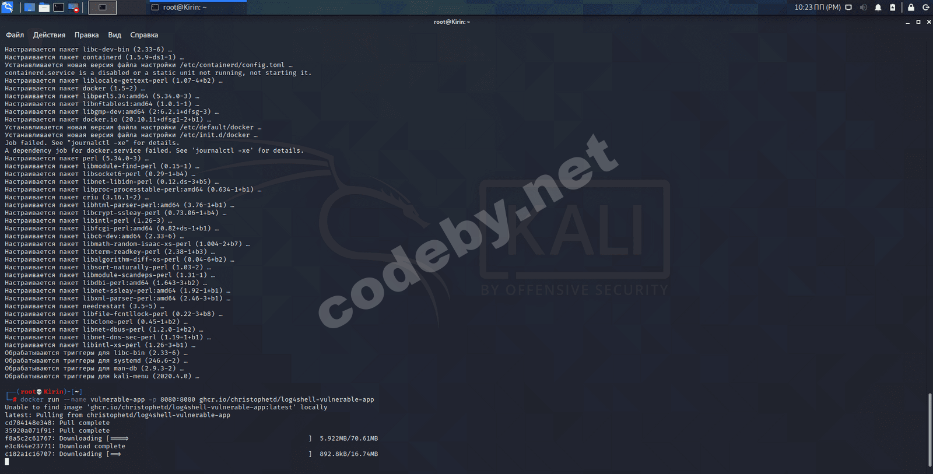Lock the screen with padlock icon
Image resolution: width=933 pixels, height=474 pixels.
click(911, 8)
